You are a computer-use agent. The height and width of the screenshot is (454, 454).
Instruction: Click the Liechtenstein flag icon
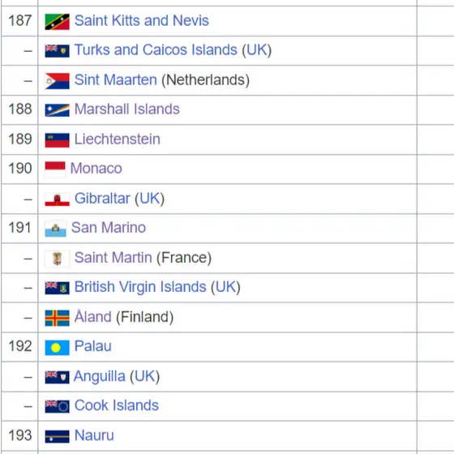57,140
